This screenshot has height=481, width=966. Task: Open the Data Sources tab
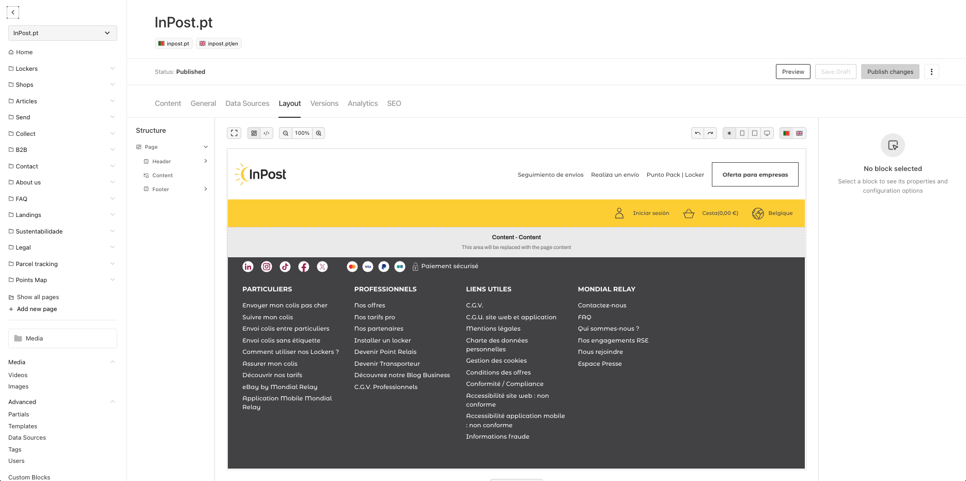click(x=247, y=103)
